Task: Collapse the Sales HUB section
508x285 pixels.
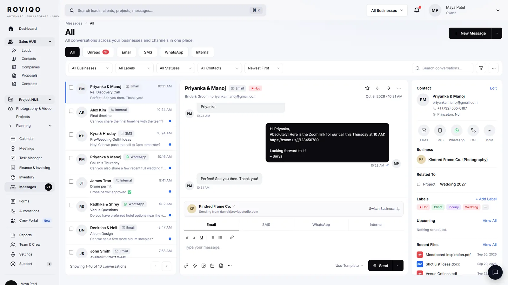Action: (x=50, y=41)
